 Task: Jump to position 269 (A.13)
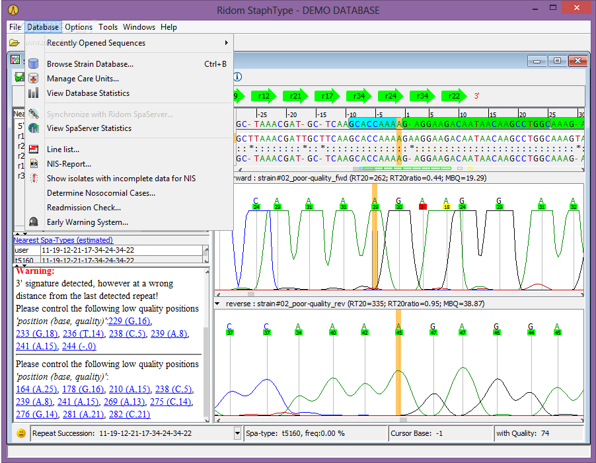coord(124,401)
